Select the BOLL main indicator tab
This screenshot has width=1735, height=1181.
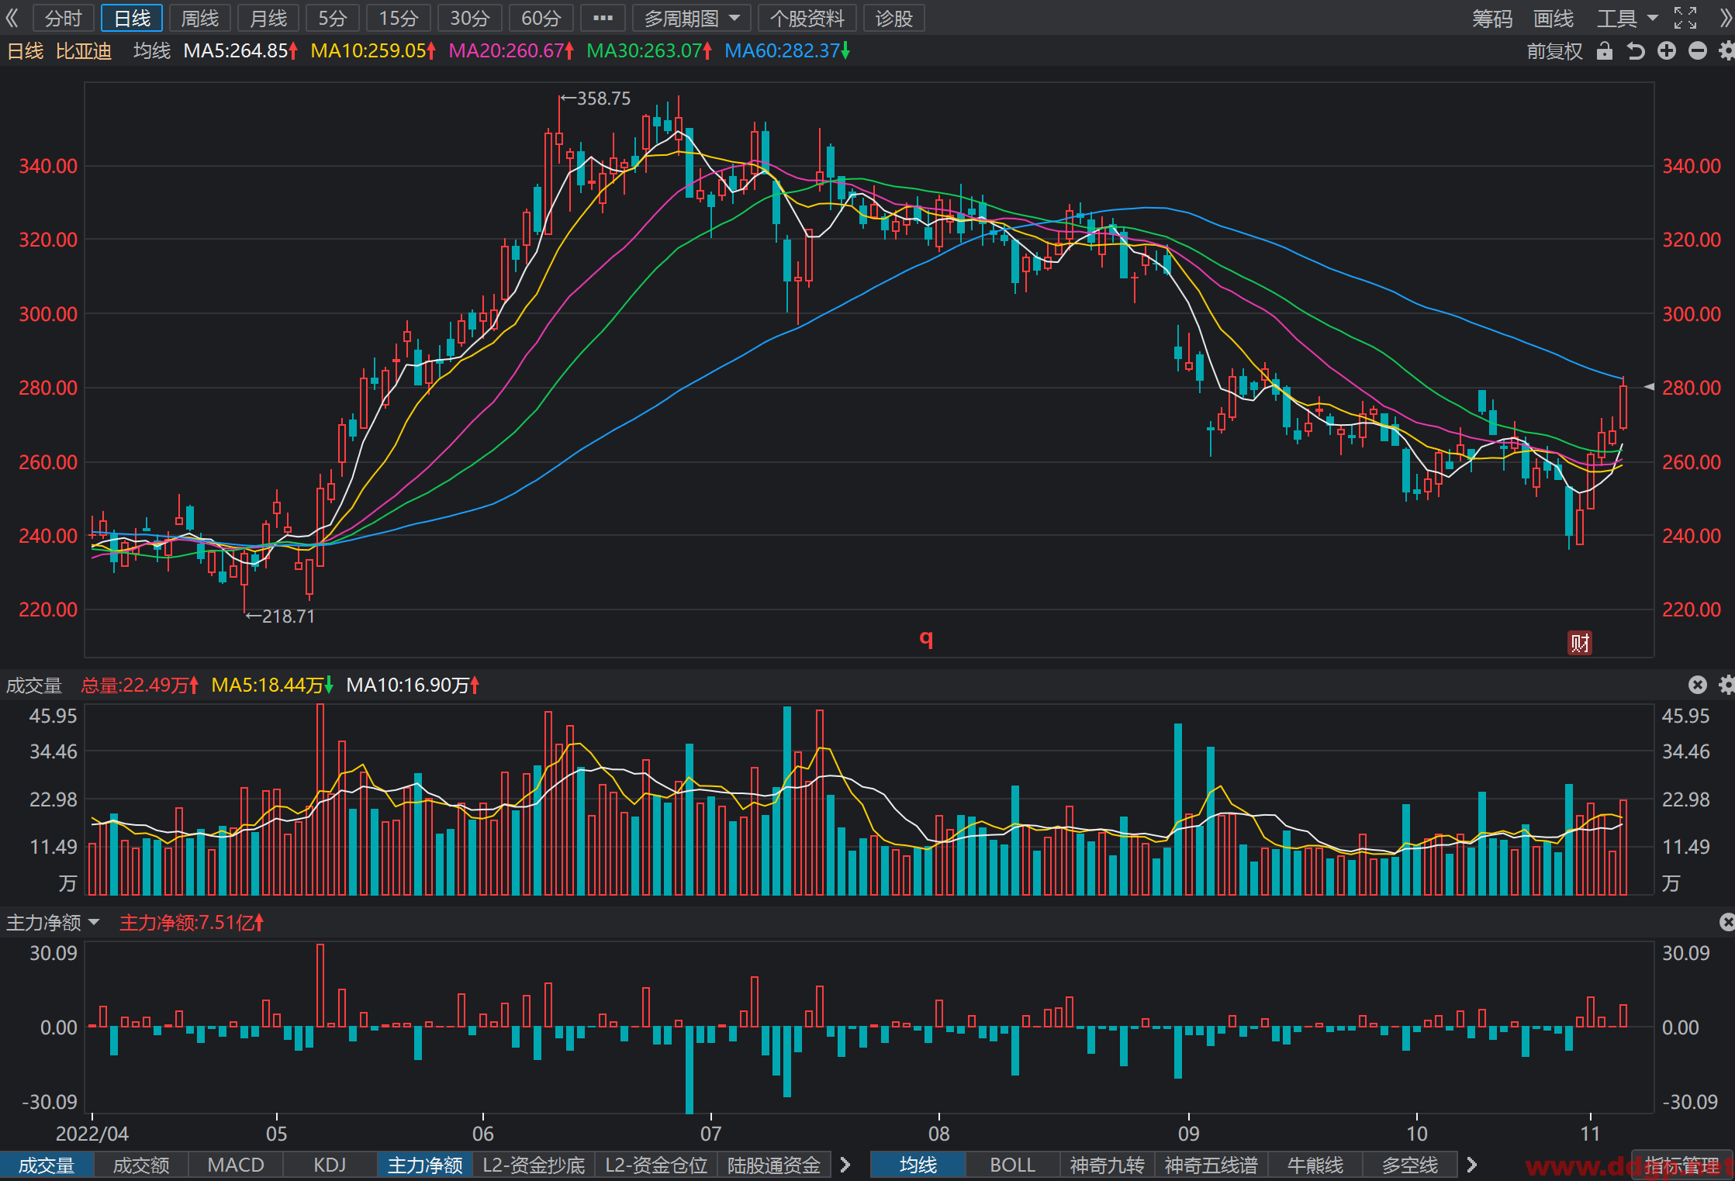(1013, 1165)
